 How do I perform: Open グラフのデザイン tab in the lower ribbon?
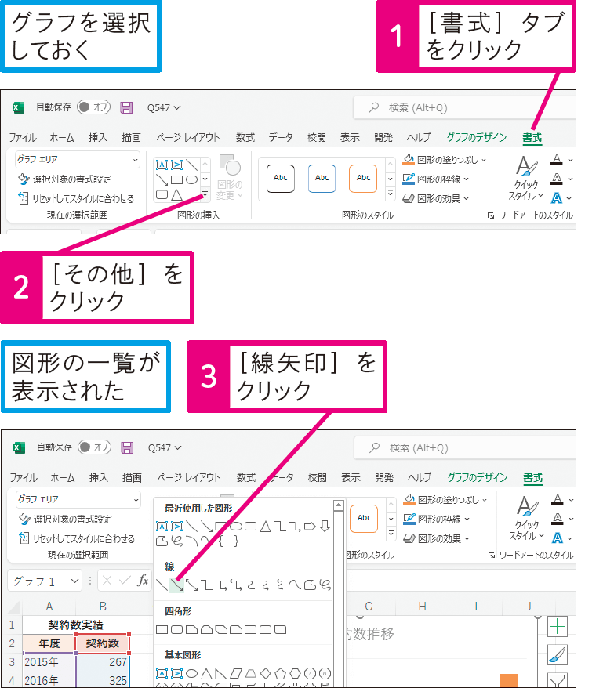tap(477, 477)
